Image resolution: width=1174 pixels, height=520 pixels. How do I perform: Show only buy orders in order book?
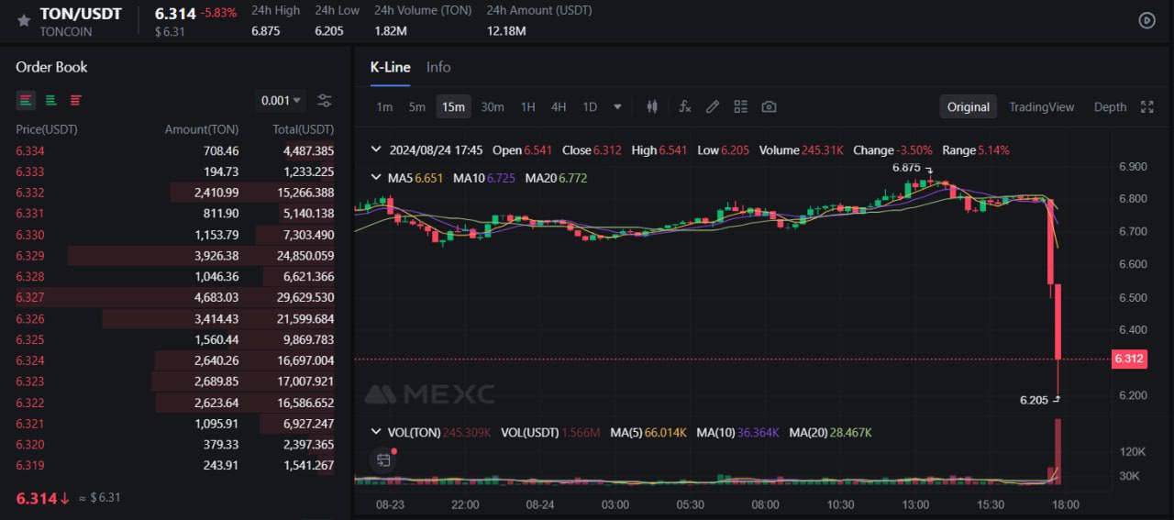tap(50, 100)
